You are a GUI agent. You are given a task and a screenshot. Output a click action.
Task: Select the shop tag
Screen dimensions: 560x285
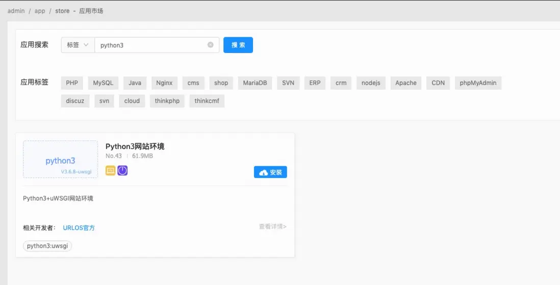pyautogui.click(x=221, y=83)
